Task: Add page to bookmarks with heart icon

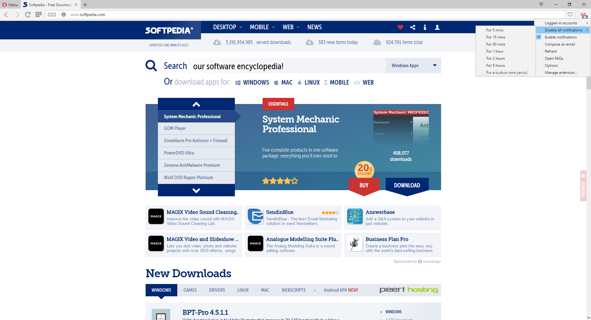Action: 570,14
